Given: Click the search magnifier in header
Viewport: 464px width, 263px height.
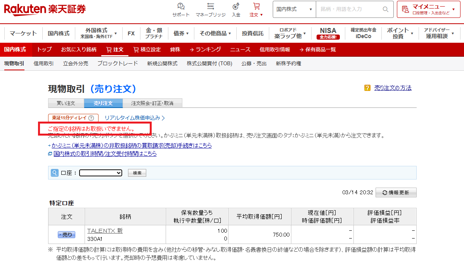Looking at the screenshot, I should [385, 9].
